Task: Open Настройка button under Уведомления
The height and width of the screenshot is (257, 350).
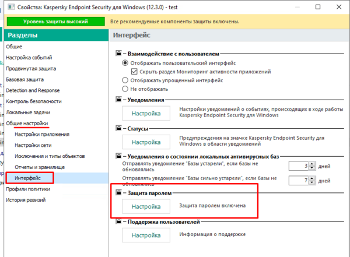Action: tap(146, 113)
